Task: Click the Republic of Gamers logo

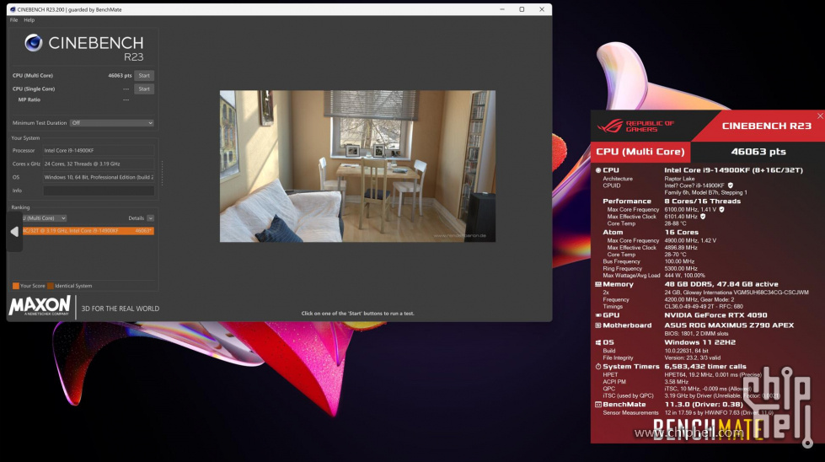Action: [x=635, y=126]
